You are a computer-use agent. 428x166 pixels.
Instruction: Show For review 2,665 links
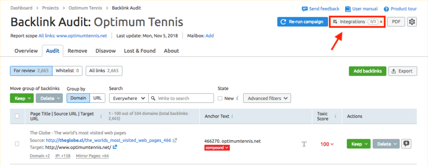coord(31,71)
